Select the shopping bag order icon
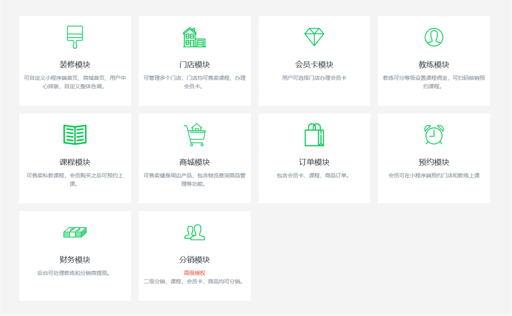The width and height of the screenshot is (512, 316). tap(314, 135)
